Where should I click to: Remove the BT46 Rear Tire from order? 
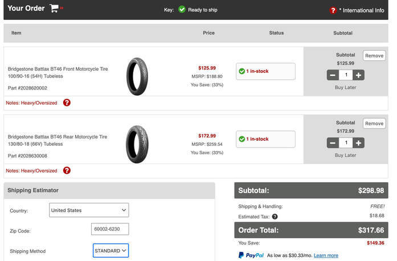pyautogui.click(x=374, y=124)
